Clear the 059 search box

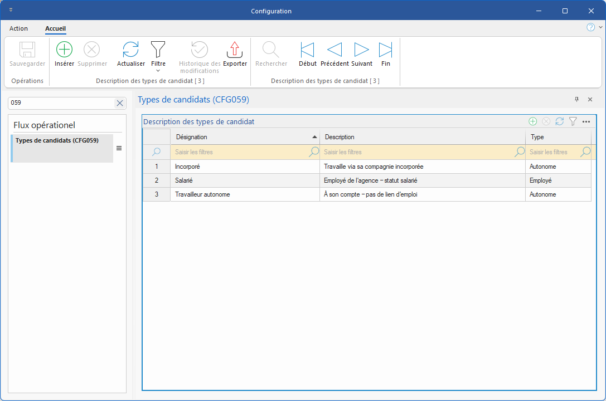(120, 103)
